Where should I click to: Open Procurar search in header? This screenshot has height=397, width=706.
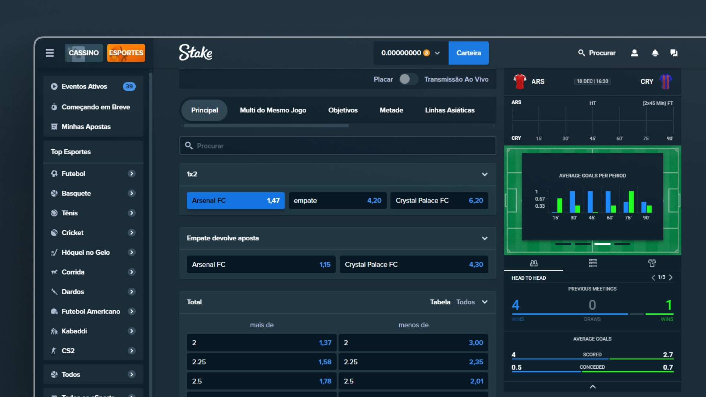click(596, 53)
